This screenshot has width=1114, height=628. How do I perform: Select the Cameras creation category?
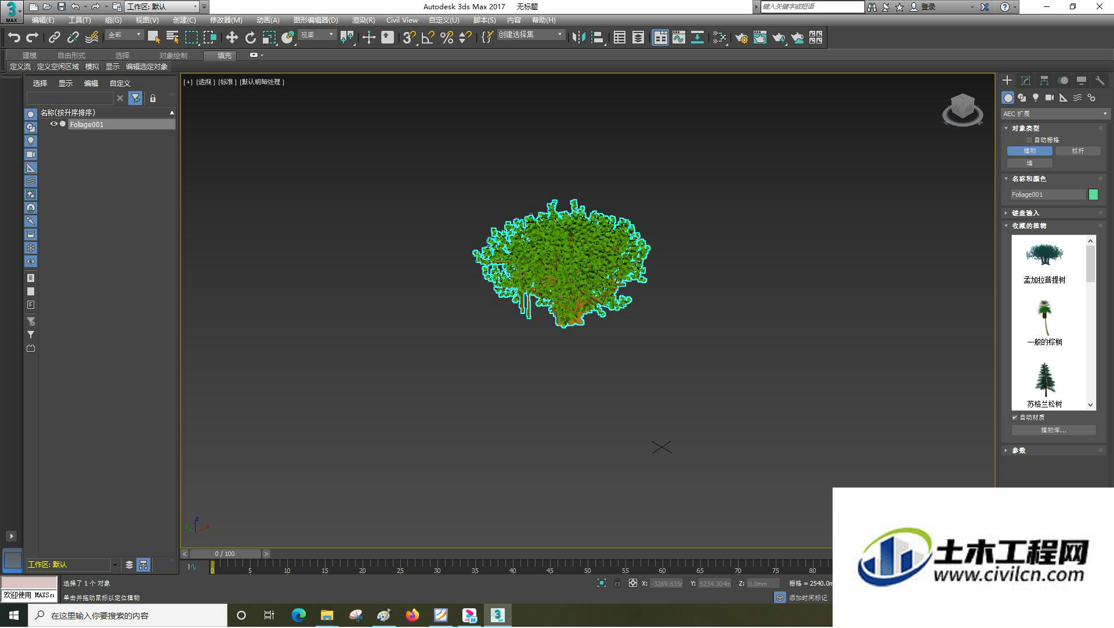click(1050, 98)
